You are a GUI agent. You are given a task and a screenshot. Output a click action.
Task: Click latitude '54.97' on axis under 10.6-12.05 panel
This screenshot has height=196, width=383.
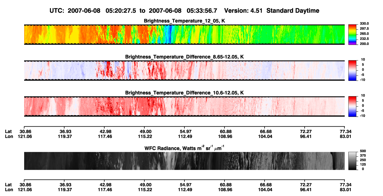click(185, 131)
